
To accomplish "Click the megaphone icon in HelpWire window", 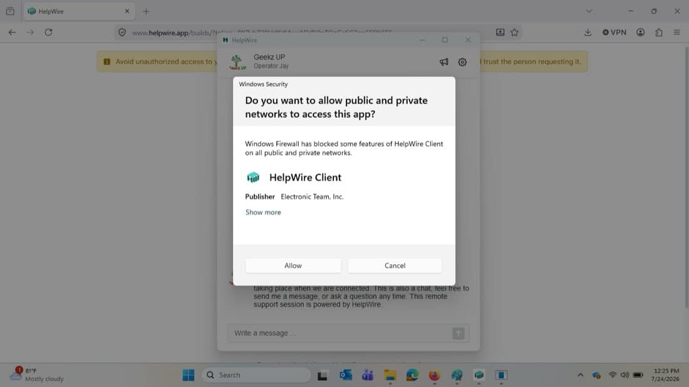I will [444, 62].
